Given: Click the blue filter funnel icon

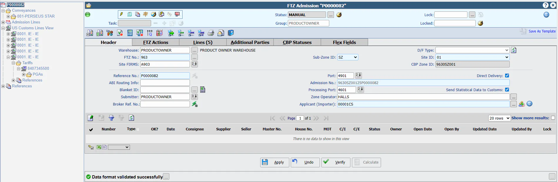Looking at the screenshot, I should click(111, 118).
